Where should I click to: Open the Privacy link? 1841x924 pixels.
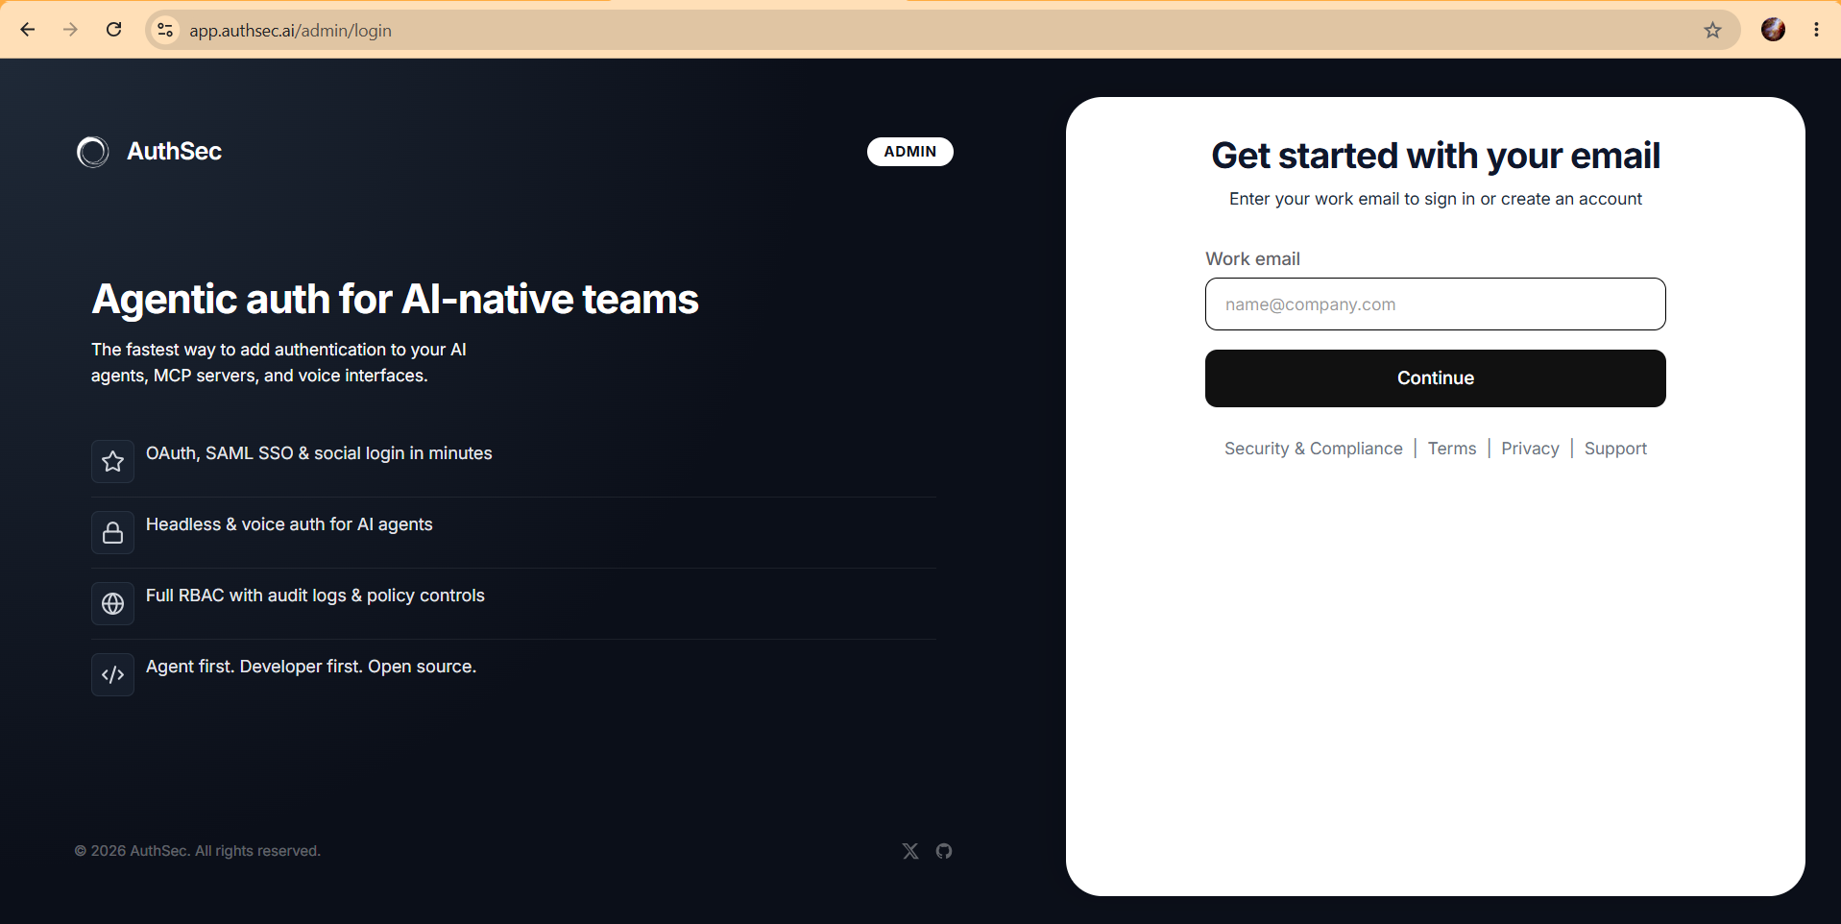pos(1530,449)
